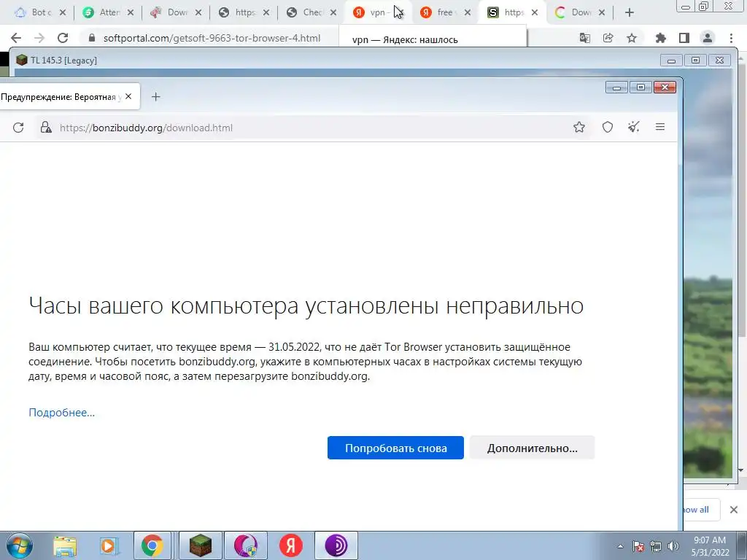Viewport: 747px width, 560px height.
Task: Click the network tray icon
Action: click(656, 546)
